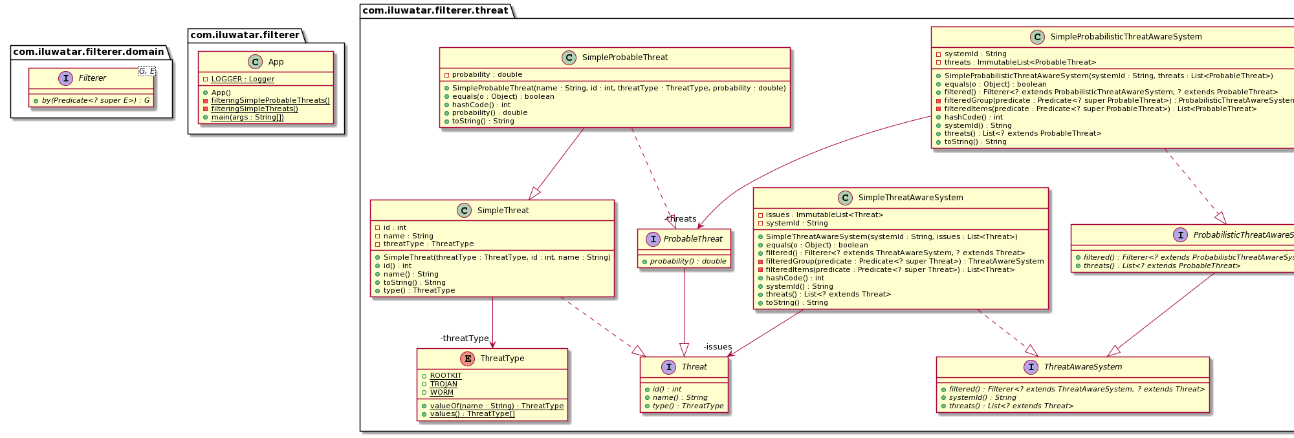Click the -threatType arrow label
The height and width of the screenshot is (438, 1294).
pos(464,339)
